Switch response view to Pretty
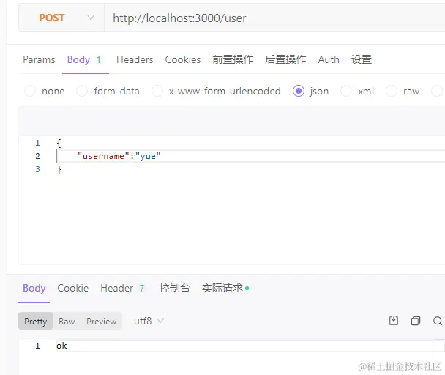The image size is (445, 375). [35, 321]
